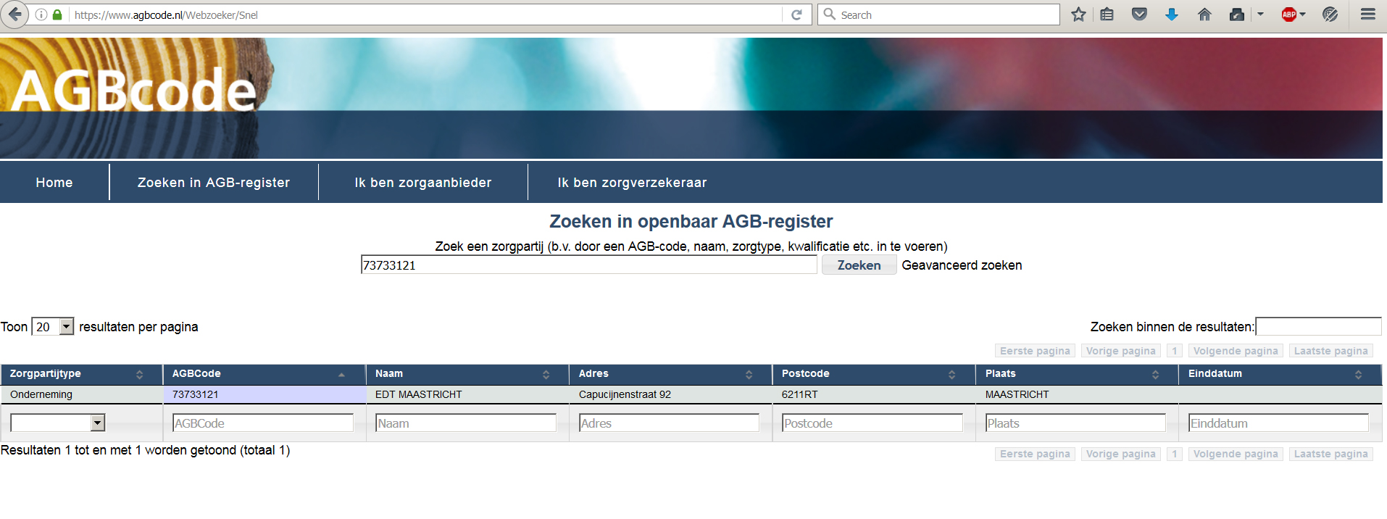Open Zoeken in AGB-register menu
The image size is (1387, 519).
[x=214, y=183]
